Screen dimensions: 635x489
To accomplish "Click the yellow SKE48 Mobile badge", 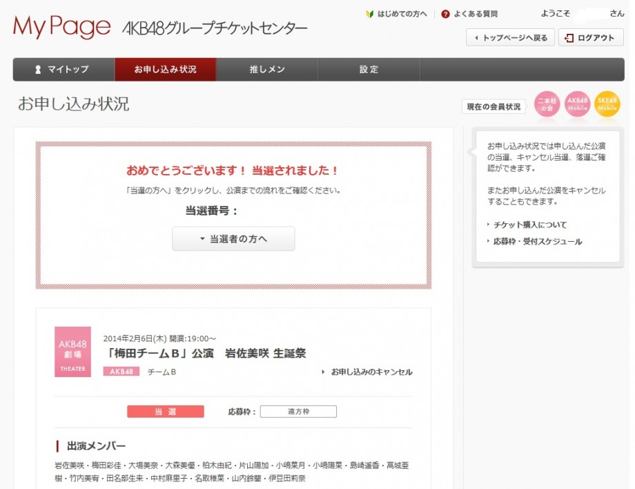I will [607, 104].
